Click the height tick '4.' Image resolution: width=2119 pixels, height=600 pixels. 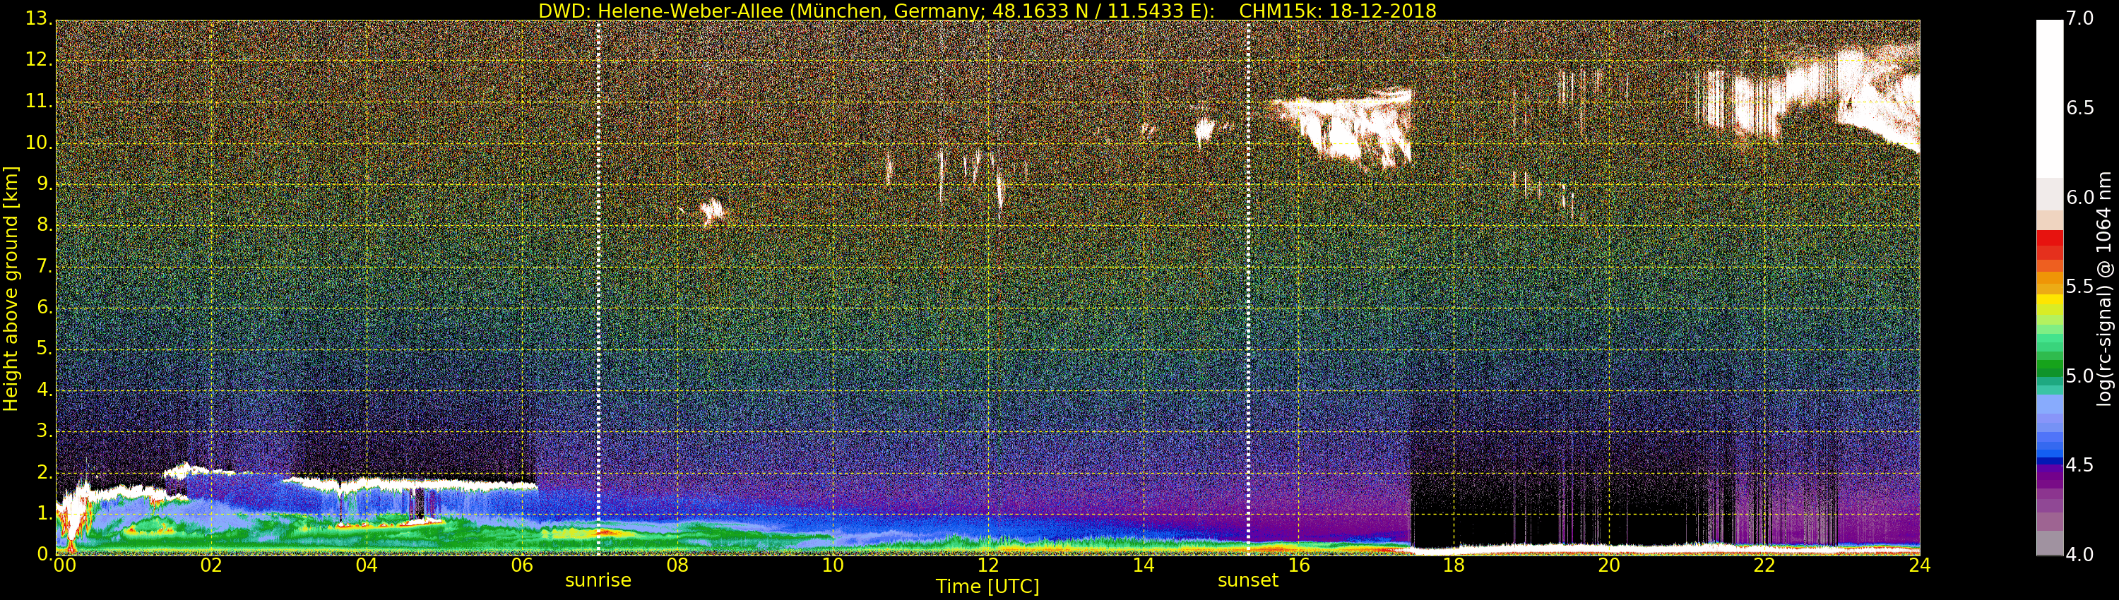click(x=44, y=390)
